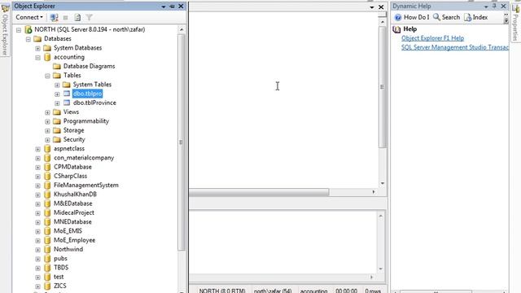Screen dimensions: 521x293
Task: Expand the Views folder
Action: (x=47, y=112)
